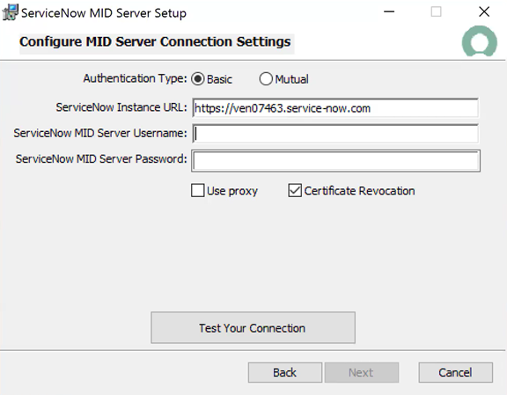Click the ServiceNow logo icon

[479, 41]
